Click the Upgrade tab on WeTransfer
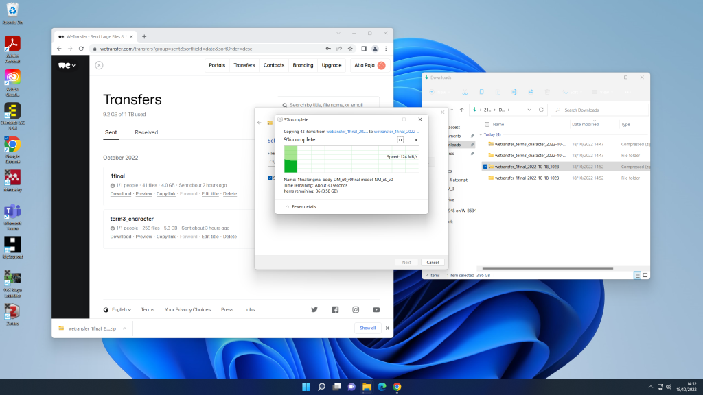Image resolution: width=703 pixels, height=395 pixels. (x=332, y=65)
